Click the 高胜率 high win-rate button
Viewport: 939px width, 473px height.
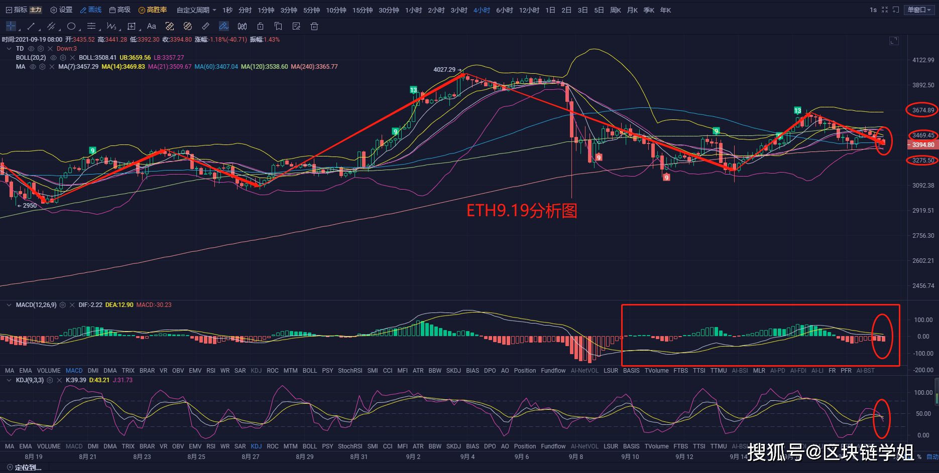[x=153, y=10]
